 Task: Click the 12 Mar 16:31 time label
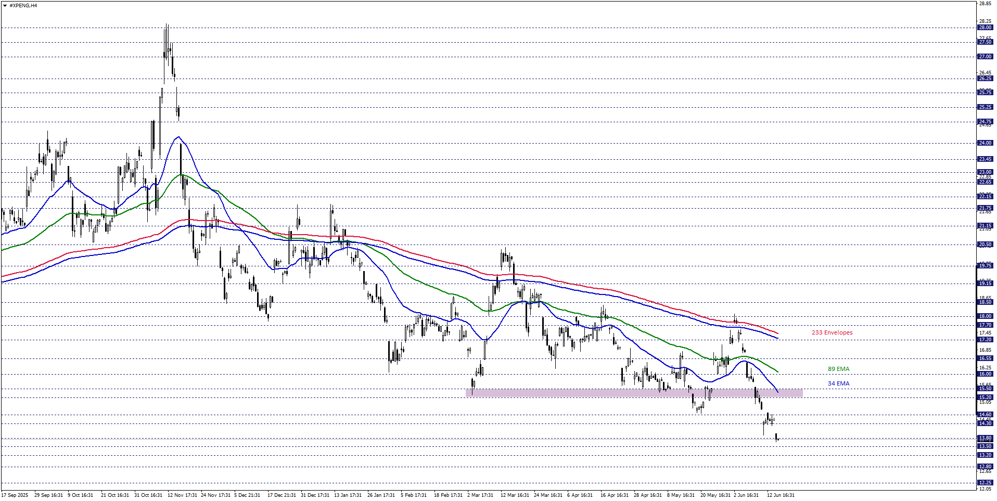pyautogui.click(x=515, y=495)
